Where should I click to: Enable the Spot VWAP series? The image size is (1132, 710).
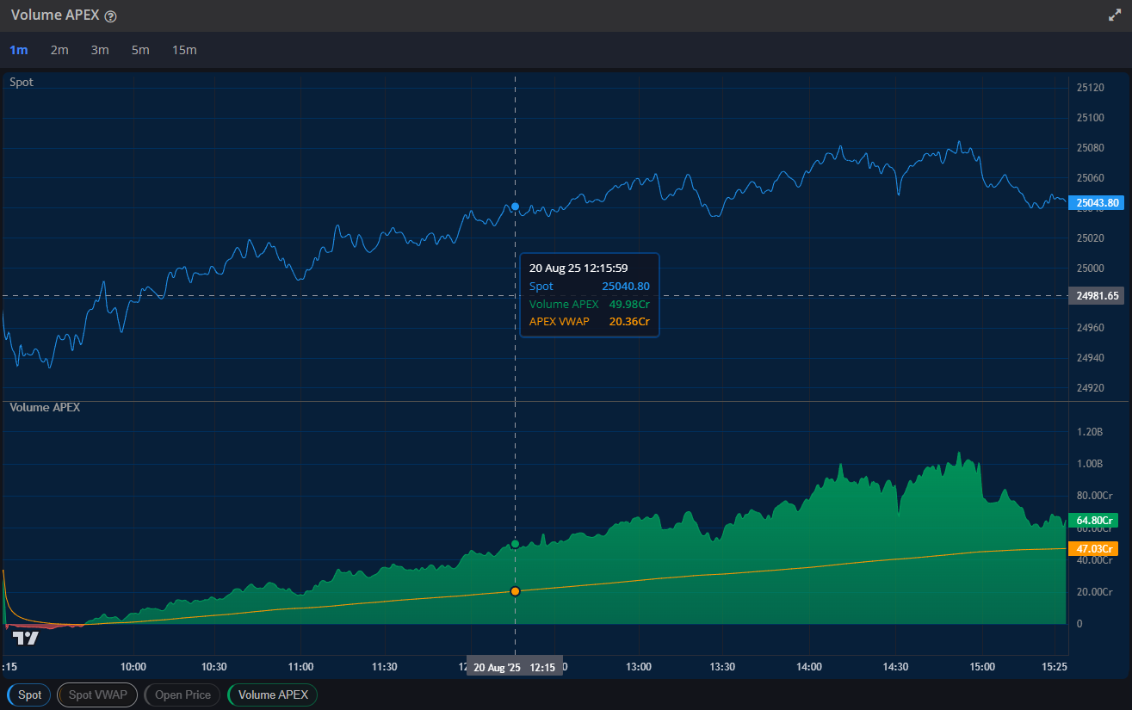coord(97,695)
